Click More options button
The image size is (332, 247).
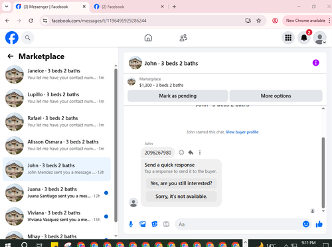click(x=276, y=96)
